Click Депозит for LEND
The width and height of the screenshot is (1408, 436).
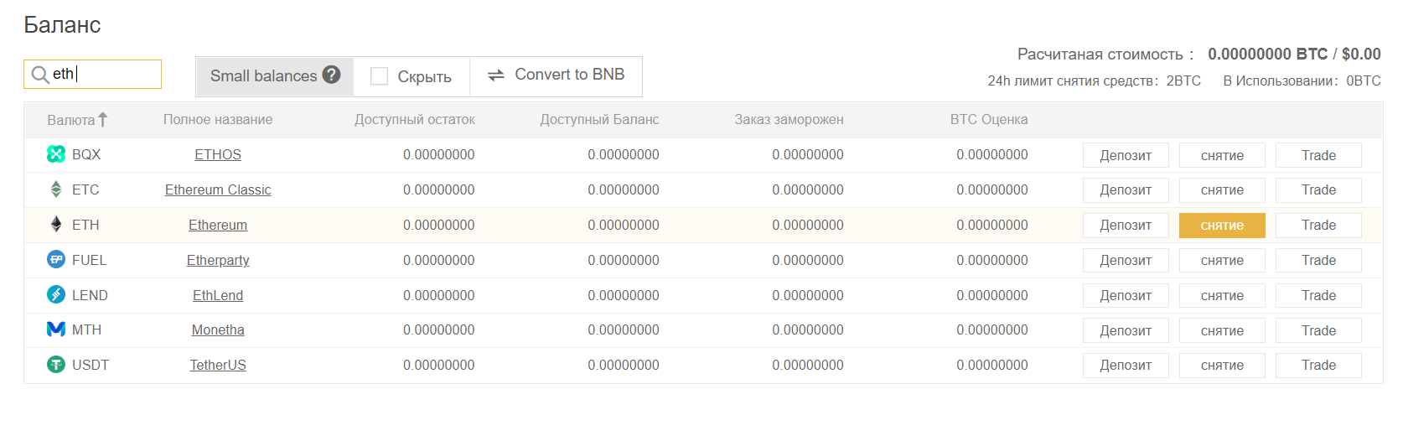[1126, 296]
